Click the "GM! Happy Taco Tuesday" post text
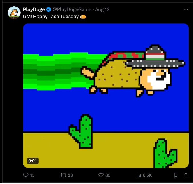 click(51, 17)
